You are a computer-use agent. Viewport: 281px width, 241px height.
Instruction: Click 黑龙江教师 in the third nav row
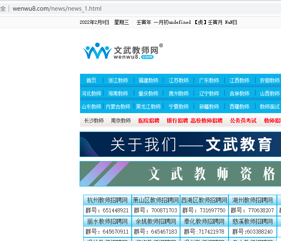[148, 107]
